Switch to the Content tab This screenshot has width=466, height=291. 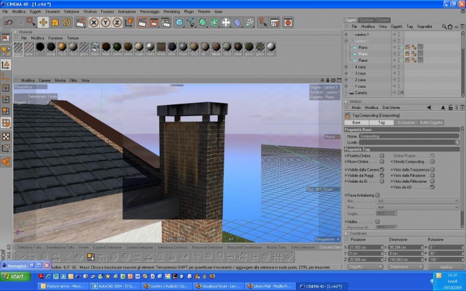(383, 20)
